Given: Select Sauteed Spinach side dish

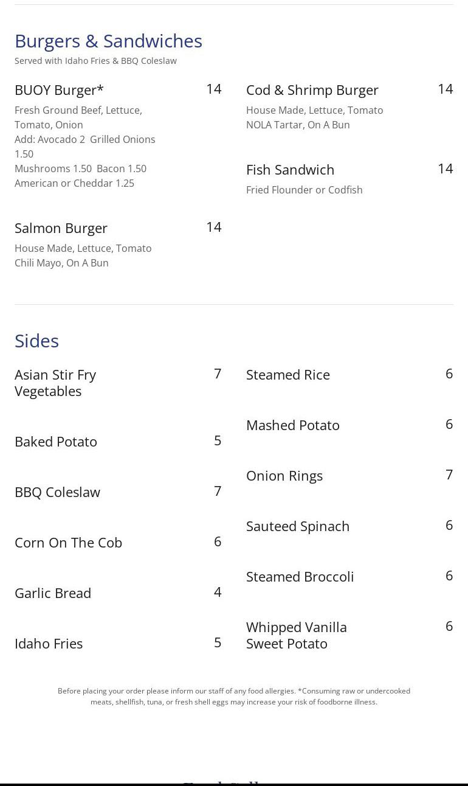Looking at the screenshot, I should [298, 526].
